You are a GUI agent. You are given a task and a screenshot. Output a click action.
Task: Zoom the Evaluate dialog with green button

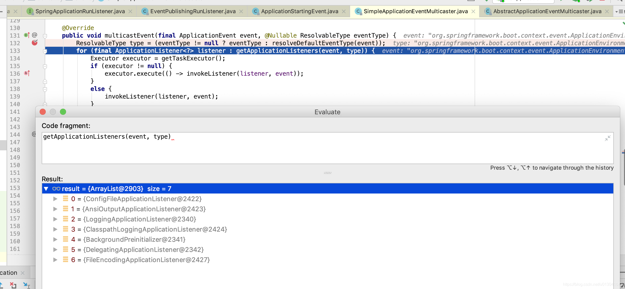(63, 112)
